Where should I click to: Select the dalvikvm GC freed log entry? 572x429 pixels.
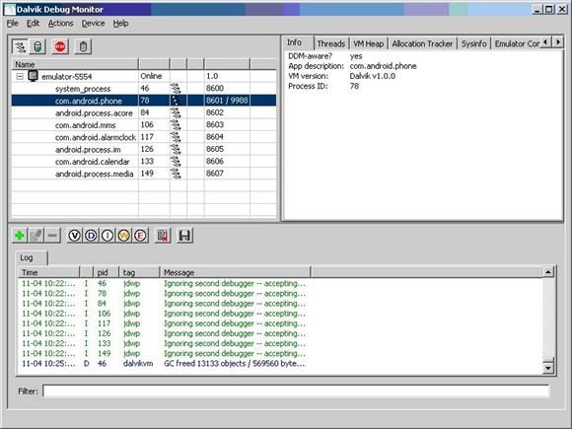[280, 363]
